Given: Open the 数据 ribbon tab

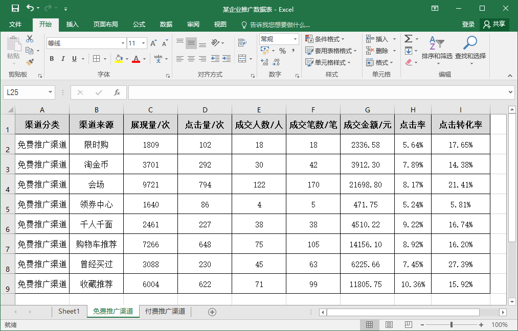Looking at the screenshot, I should point(166,25).
